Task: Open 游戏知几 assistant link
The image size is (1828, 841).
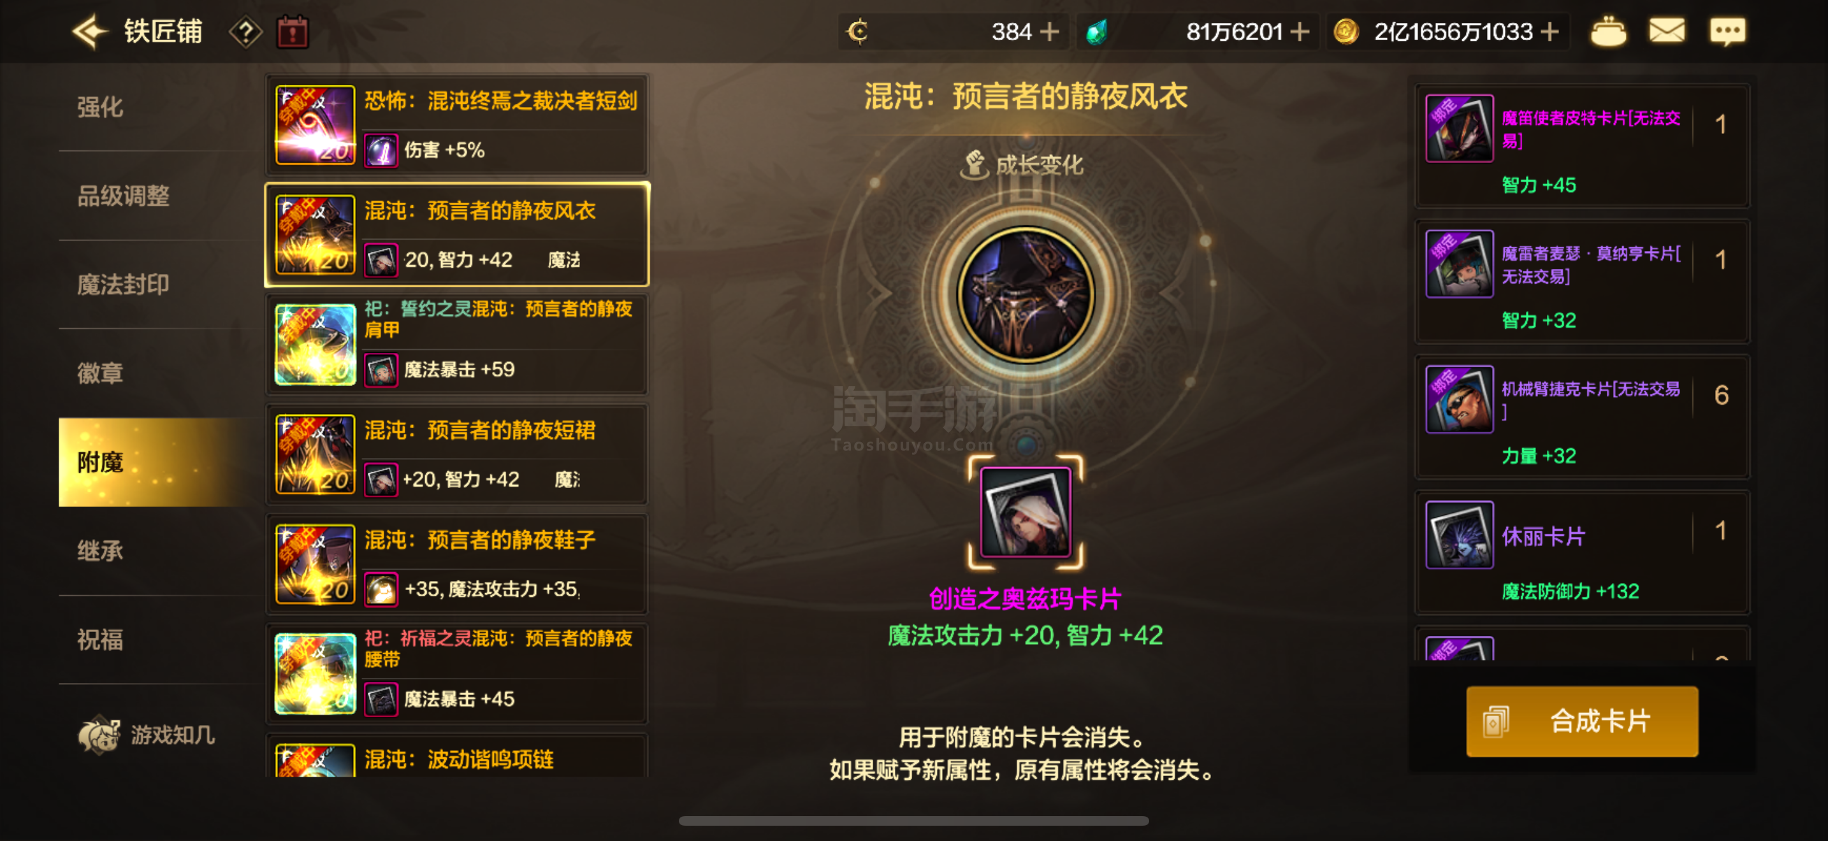Action: (x=147, y=735)
